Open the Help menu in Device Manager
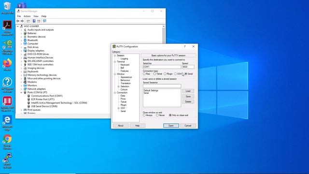The width and height of the screenshot is (309, 174). click(x=44, y=16)
